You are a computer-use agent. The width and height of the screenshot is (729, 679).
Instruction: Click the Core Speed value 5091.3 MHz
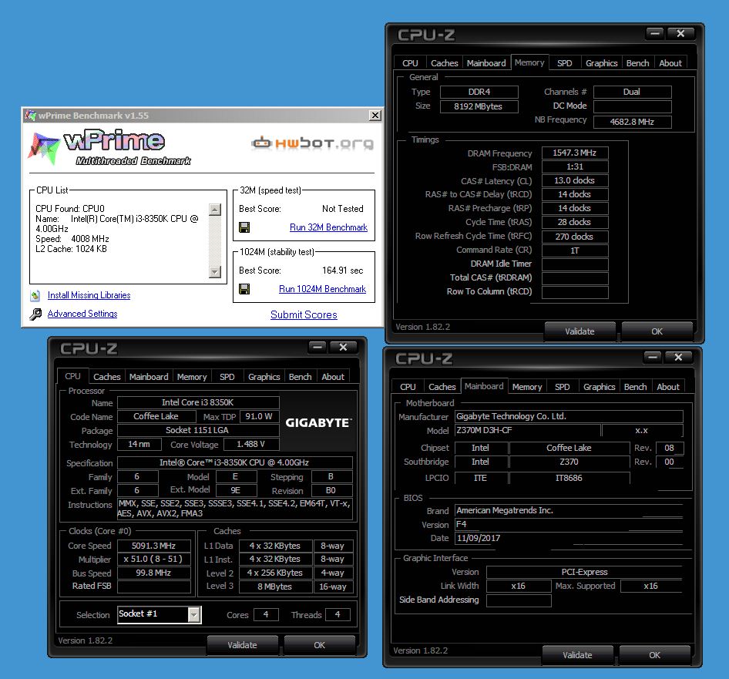coord(154,546)
